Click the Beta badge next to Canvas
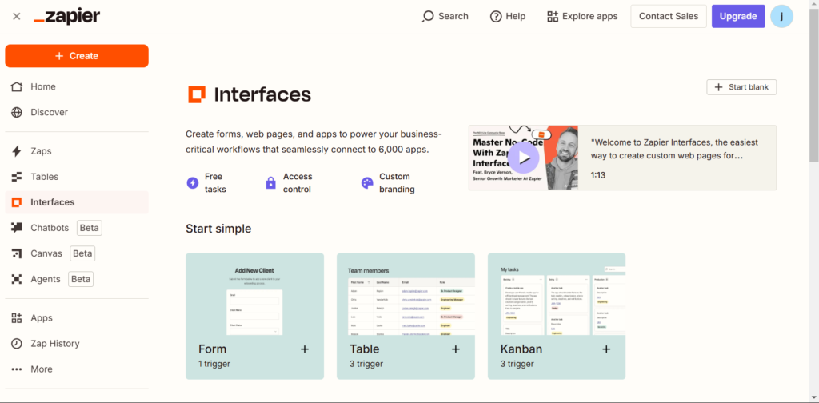Image resolution: width=819 pixels, height=403 pixels. 82,253
